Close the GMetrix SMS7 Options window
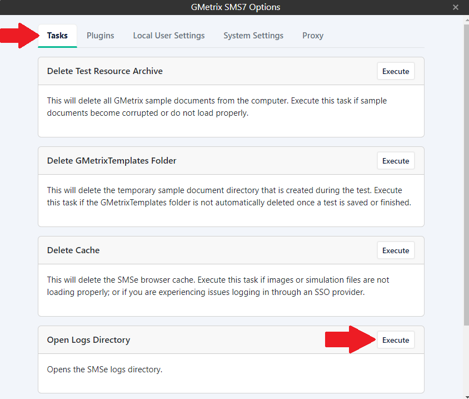Viewport: 469px width, 399px height. pos(455,7)
